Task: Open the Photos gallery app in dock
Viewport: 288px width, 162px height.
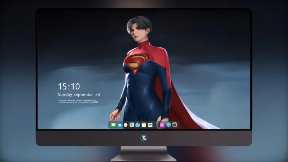Action: click(150, 125)
